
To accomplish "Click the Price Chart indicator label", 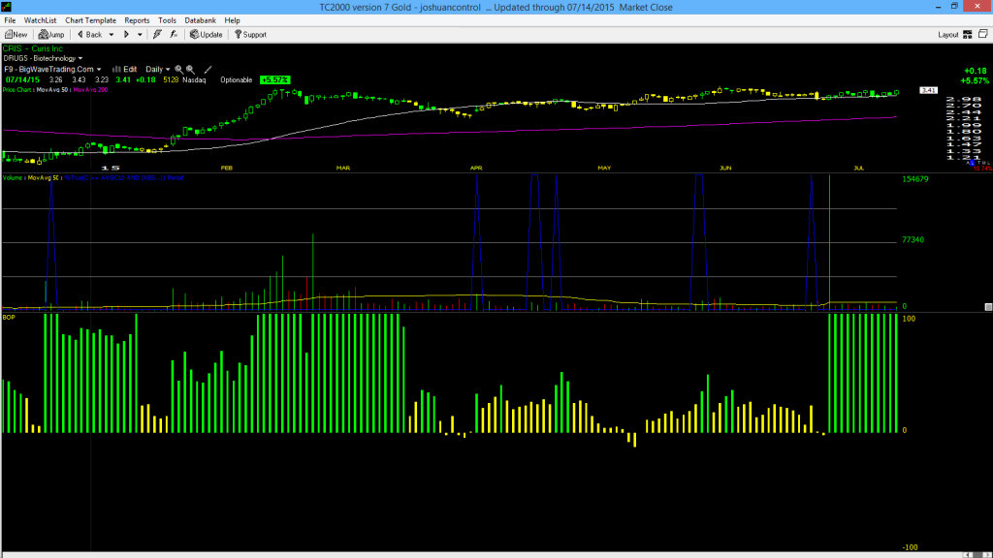I will coord(17,90).
